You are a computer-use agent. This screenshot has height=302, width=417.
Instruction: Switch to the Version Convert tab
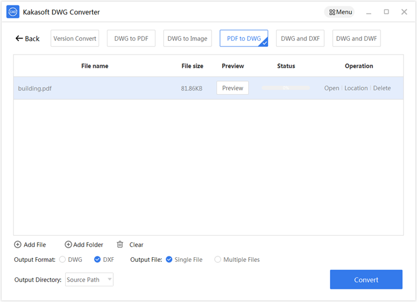click(75, 38)
